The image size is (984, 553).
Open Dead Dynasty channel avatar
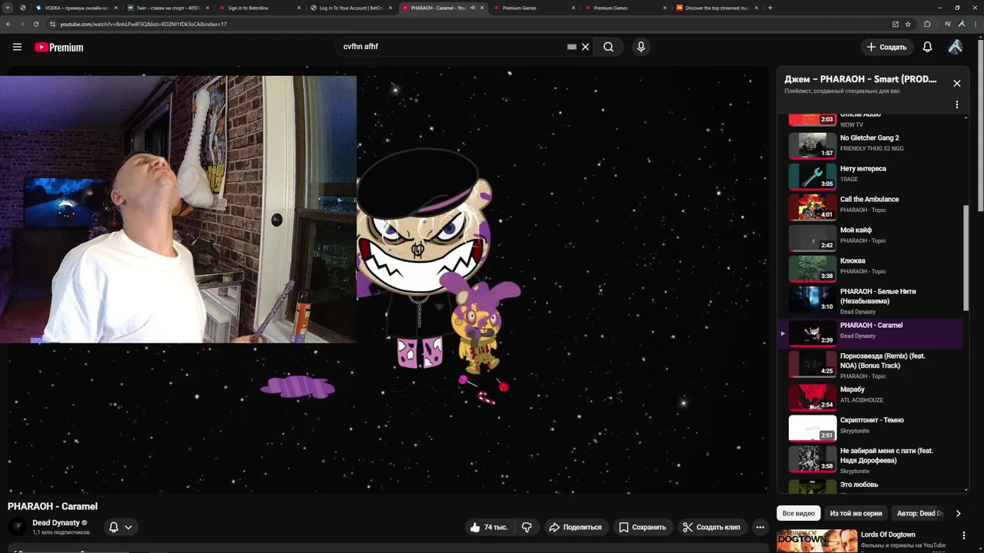click(17, 527)
